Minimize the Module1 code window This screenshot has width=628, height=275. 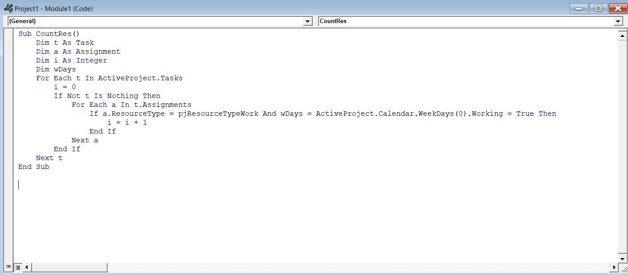point(579,8)
